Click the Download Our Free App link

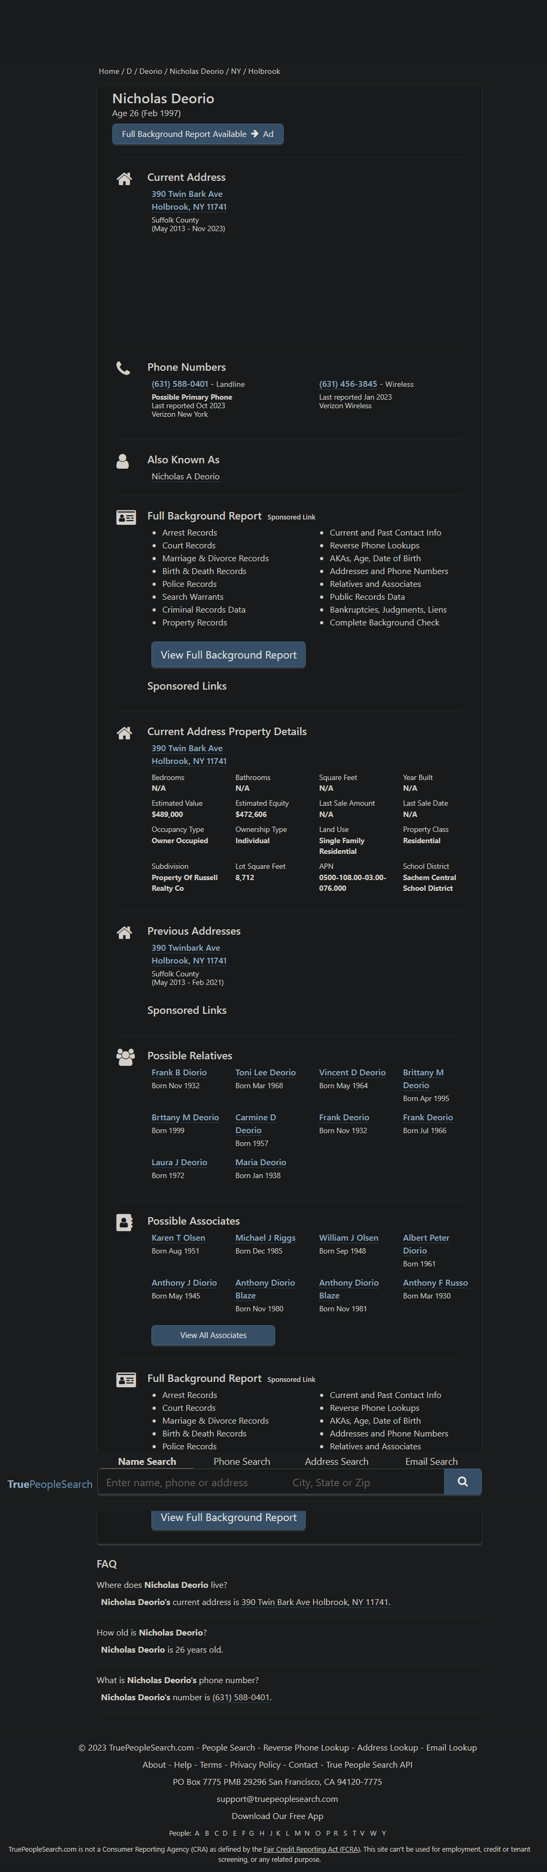click(277, 1816)
